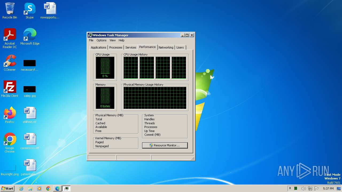This screenshot has height=192, width=342.
Task: Maximize the Windows Task Manager window
Action: tap(187, 35)
